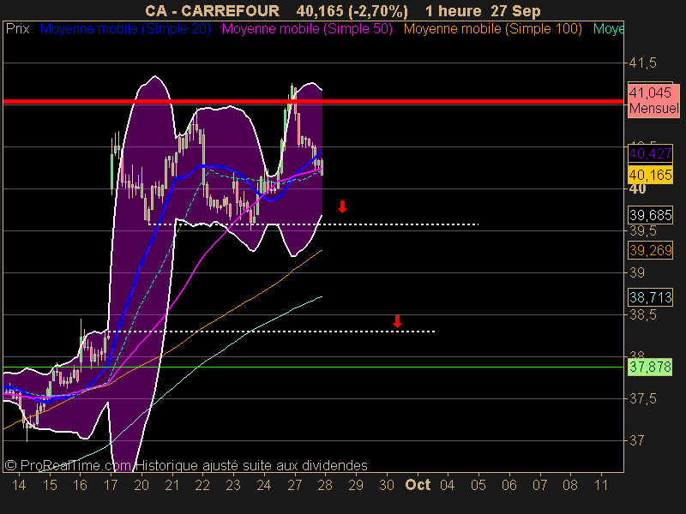Screen dimensions: 686x514
Task: Click the "1 heure" timeframe label
Action: click(454, 11)
